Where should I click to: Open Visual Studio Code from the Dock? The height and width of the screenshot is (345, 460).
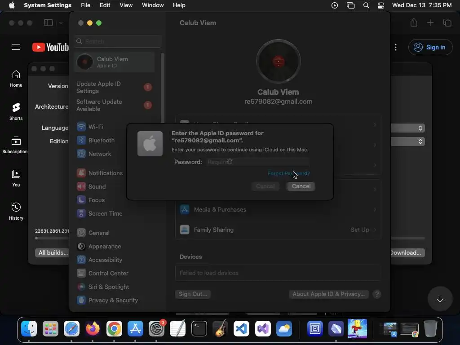241,328
